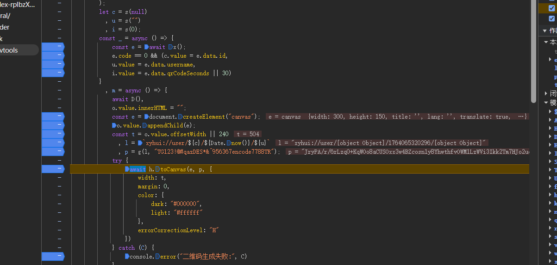557x265 pixels.
Task: Click inline marker before 'error' in console.error
Action: [x=157, y=257]
